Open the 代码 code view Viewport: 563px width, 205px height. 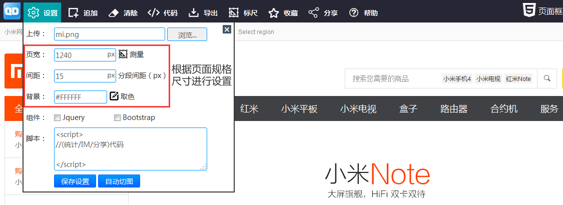coord(163,13)
